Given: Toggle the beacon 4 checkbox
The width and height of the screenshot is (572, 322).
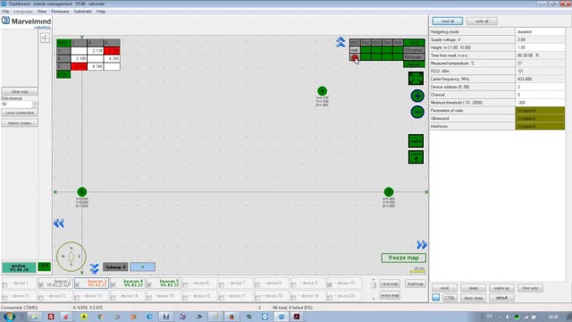Looking at the screenshot, I should click(x=114, y=284).
